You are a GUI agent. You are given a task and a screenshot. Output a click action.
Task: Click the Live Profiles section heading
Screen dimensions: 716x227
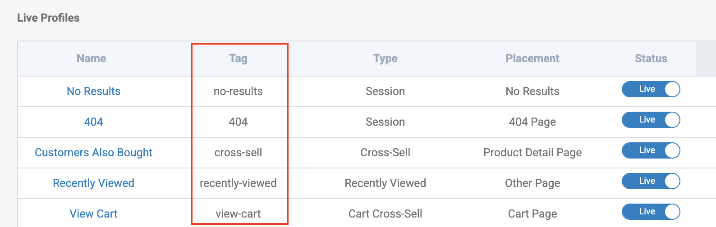click(x=48, y=18)
